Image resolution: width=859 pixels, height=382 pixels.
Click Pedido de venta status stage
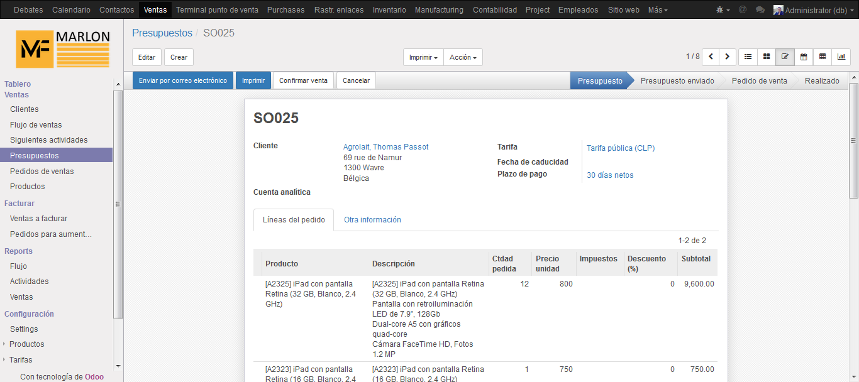(760, 80)
